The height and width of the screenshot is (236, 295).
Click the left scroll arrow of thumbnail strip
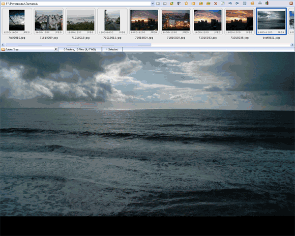pos(3,45)
